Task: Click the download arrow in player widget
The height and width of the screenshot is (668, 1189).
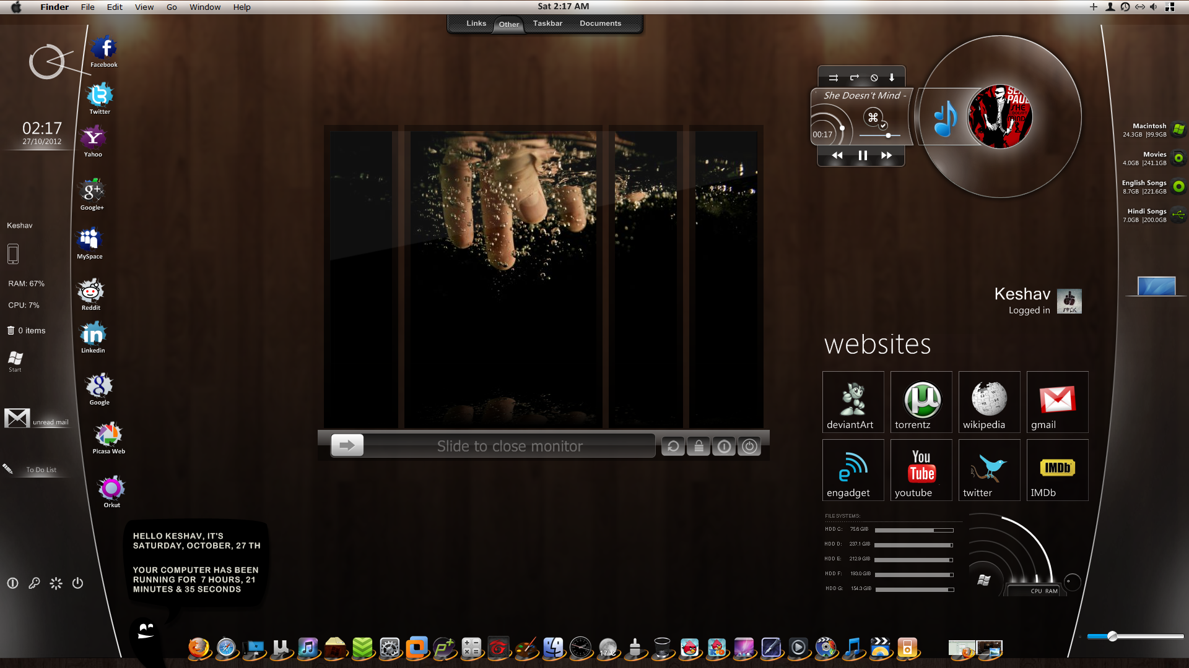Action: (x=892, y=78)
